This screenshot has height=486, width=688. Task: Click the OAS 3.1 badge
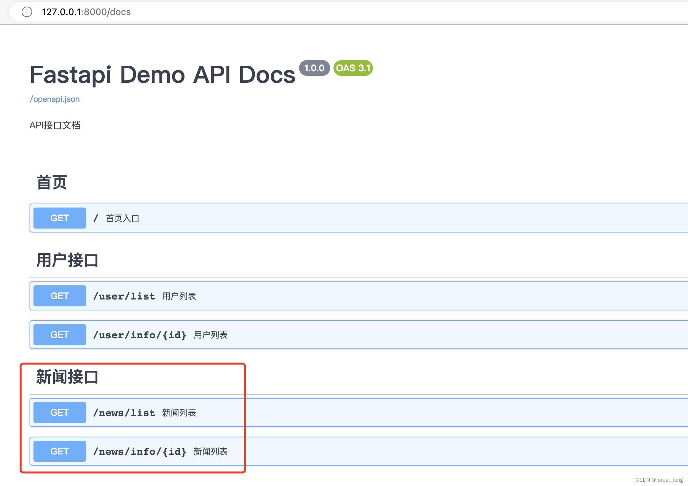352,68
